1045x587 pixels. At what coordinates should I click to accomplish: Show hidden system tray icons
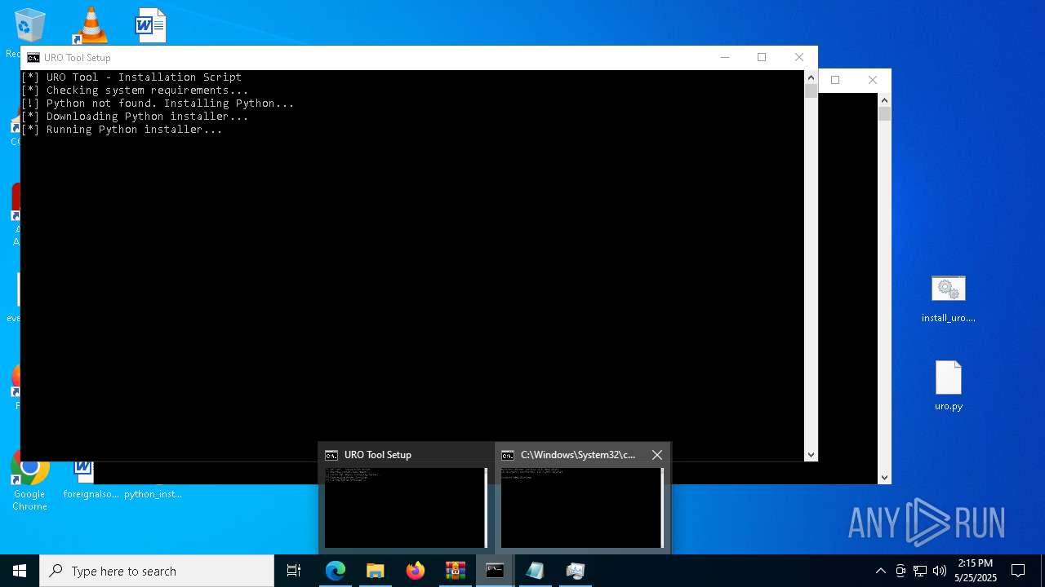coord(880,571)
